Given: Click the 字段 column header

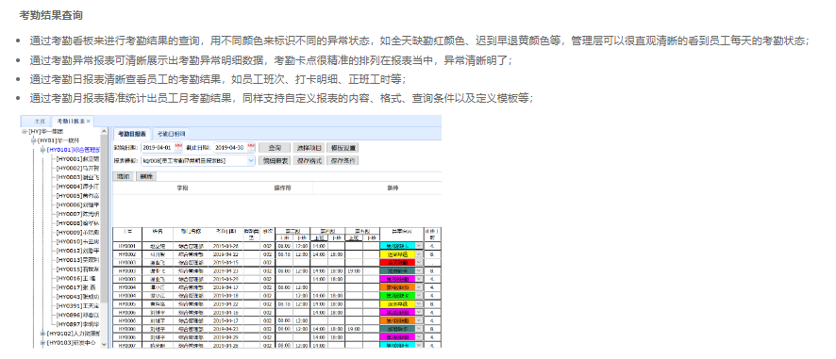Looking at the screenshot, I should coord(183,188).
